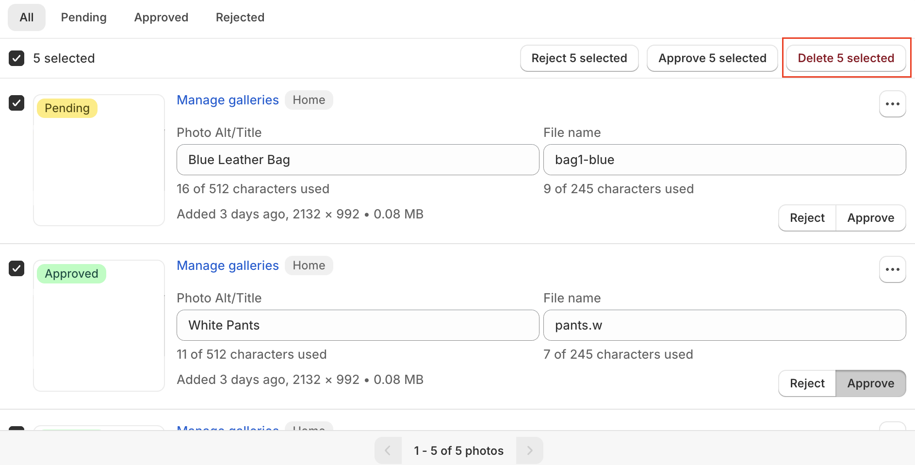This screenshot has height=465, width=915.
Task: Go to the previous page of photos
Action: tap(388, 450)
